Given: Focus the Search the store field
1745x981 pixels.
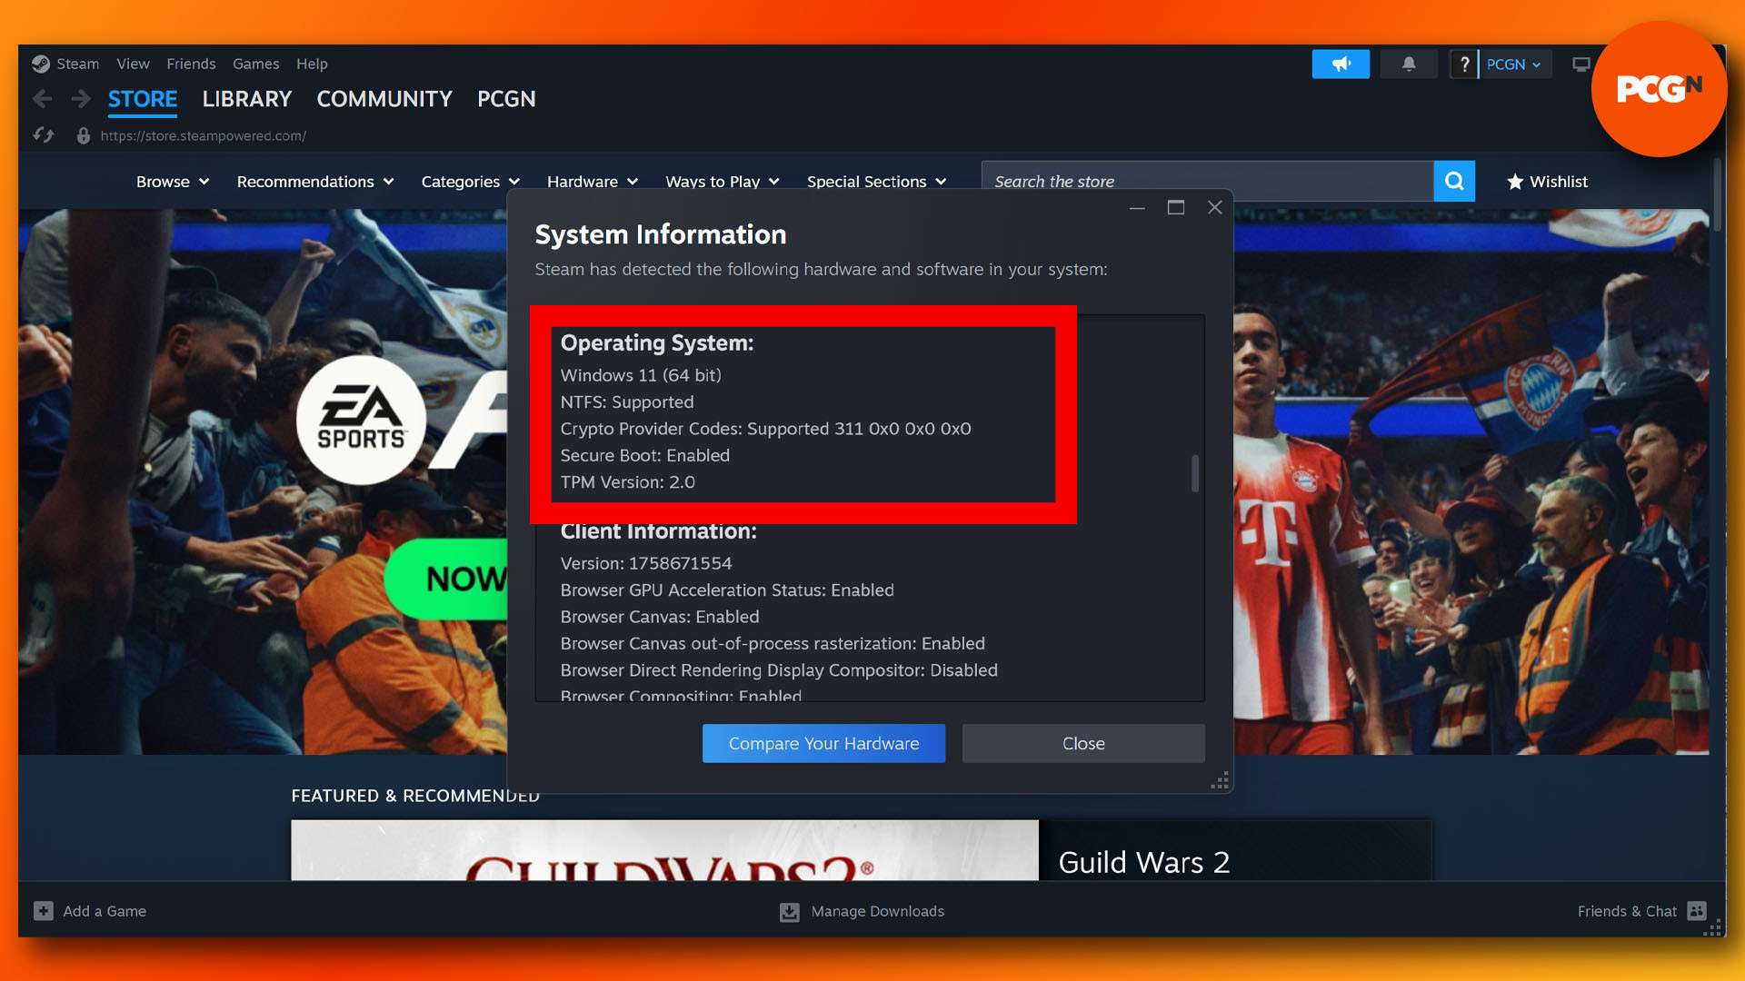Looking at the screenshot, I should point(1208,181).
